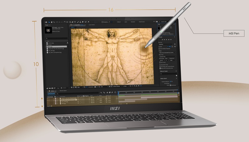This screenshot has width=249, height=142.
Task: Click the Effects & Presets search field
Action: click(x=168, y=74)
